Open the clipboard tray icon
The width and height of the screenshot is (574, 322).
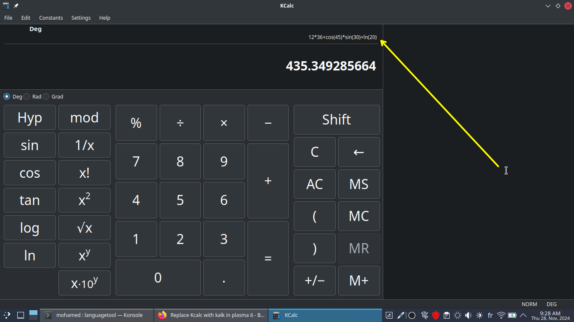[447, 315]
